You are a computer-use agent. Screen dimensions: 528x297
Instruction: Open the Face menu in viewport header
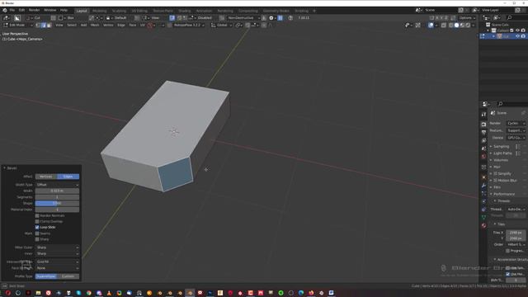tap(132, 26)
